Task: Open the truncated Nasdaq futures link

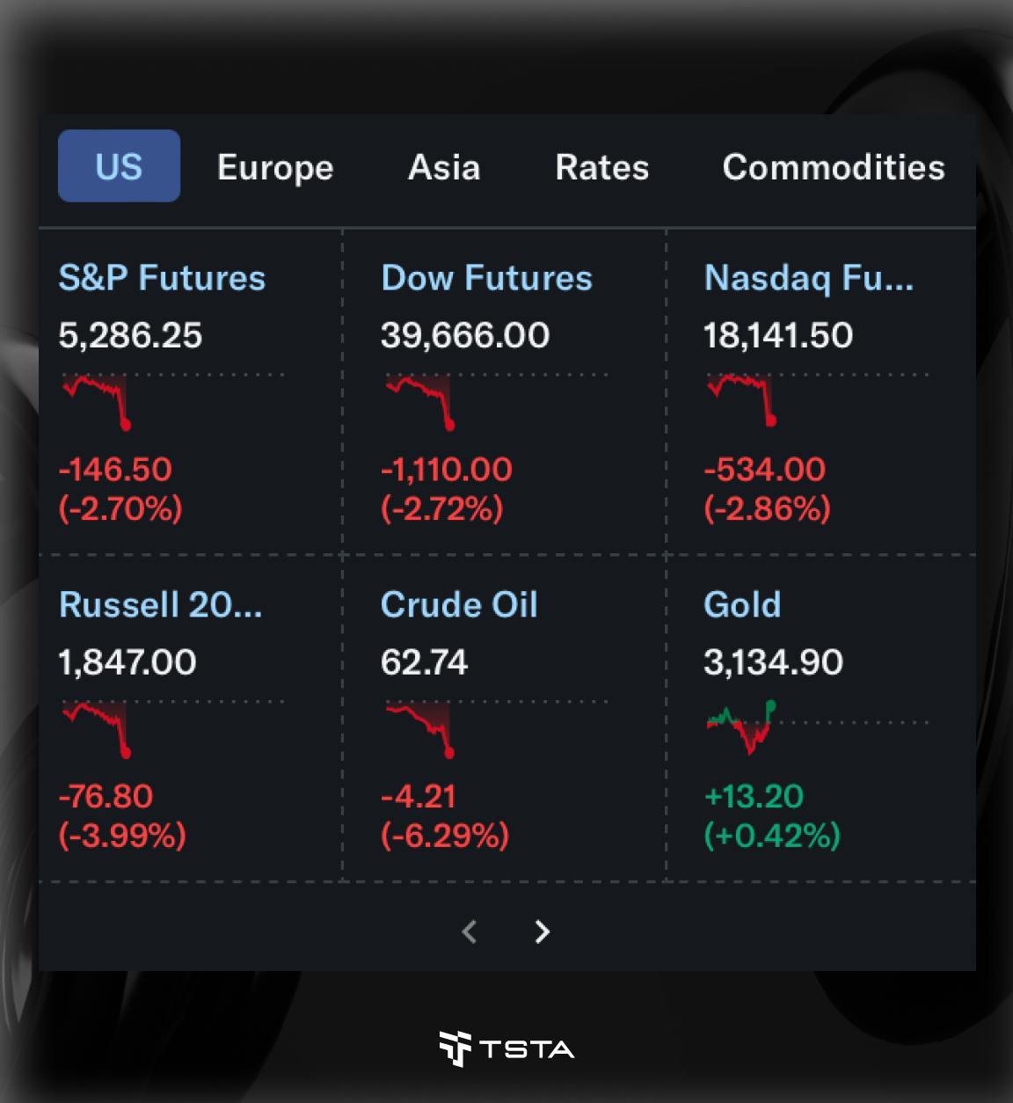Action: click(808, 278)
